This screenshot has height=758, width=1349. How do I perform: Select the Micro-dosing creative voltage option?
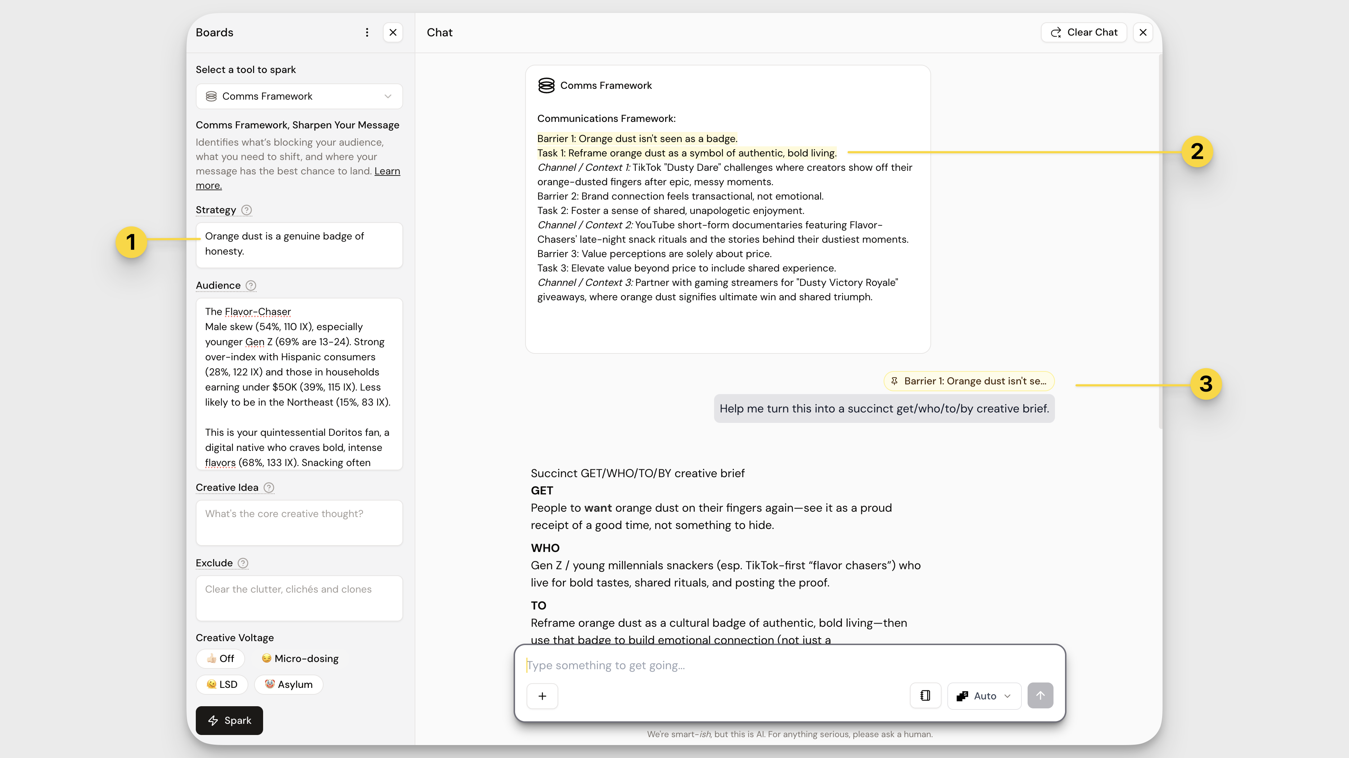tap(300, 659)
